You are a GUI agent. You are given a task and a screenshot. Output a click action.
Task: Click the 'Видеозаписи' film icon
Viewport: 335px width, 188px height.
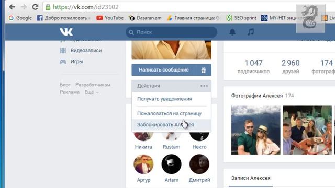click(63, 51)
